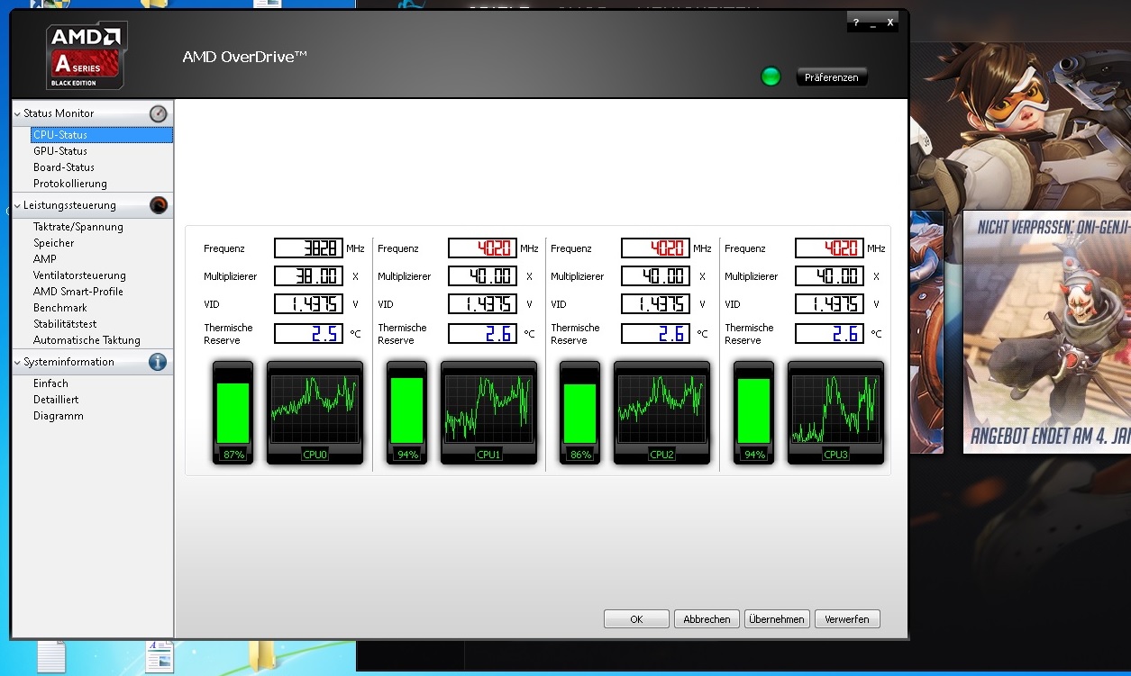Image resolution: width=1131 pixels, height=676 pixels.
Task: Click the Abbrechen button
Action: tap(707, 619)
